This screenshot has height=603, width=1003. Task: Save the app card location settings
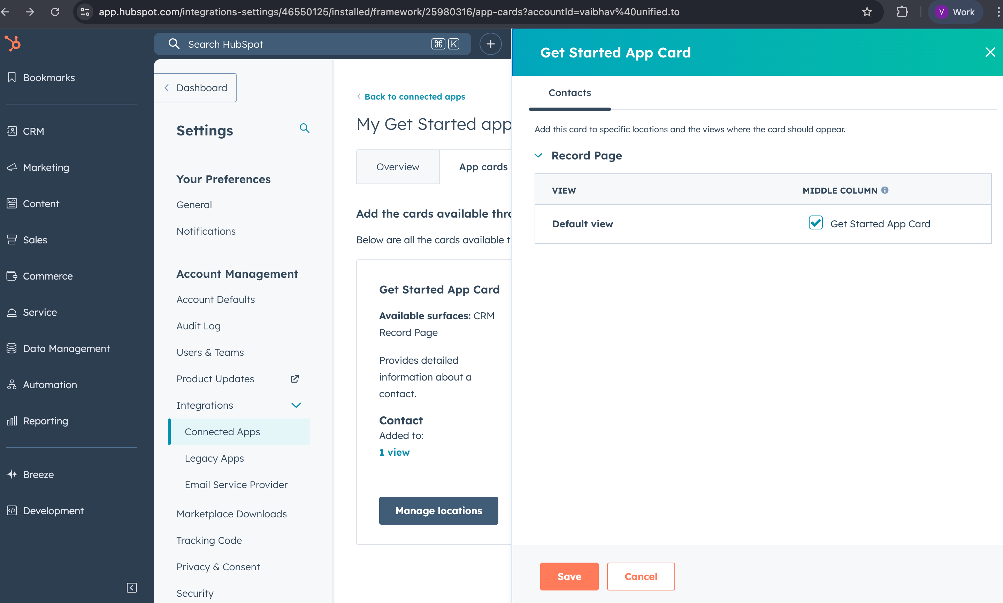pos(569,576)
